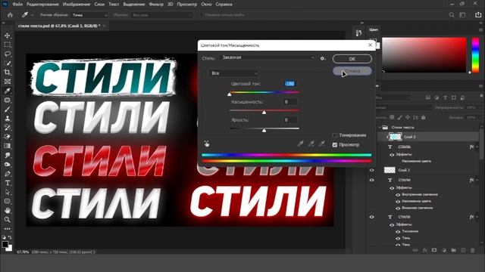Select the Horizontal Type tool
The width and height of the screenshot is (485, 272).
(7, 183)
